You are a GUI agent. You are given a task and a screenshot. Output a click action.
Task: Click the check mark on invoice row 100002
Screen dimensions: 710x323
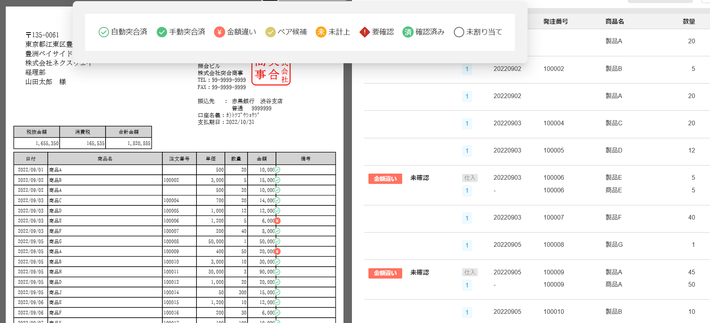click(277, 180)
